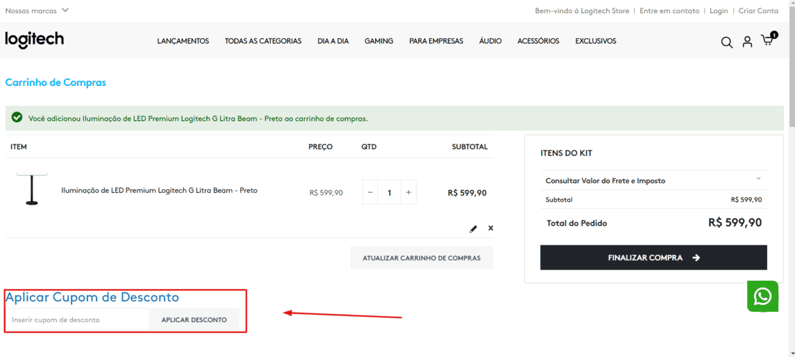The image size is (795, 357).
Task: Click the quantity field showing 1
Action: coord(390,193)
